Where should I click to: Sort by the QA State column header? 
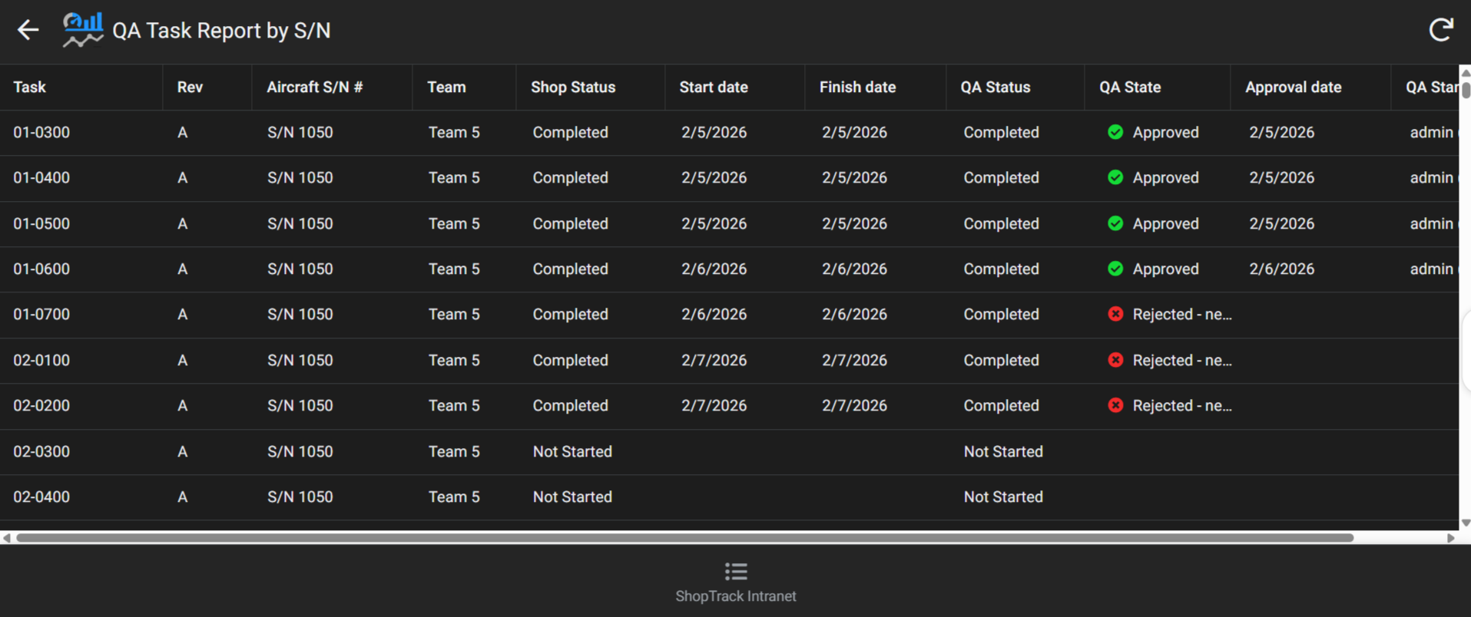1129,87
